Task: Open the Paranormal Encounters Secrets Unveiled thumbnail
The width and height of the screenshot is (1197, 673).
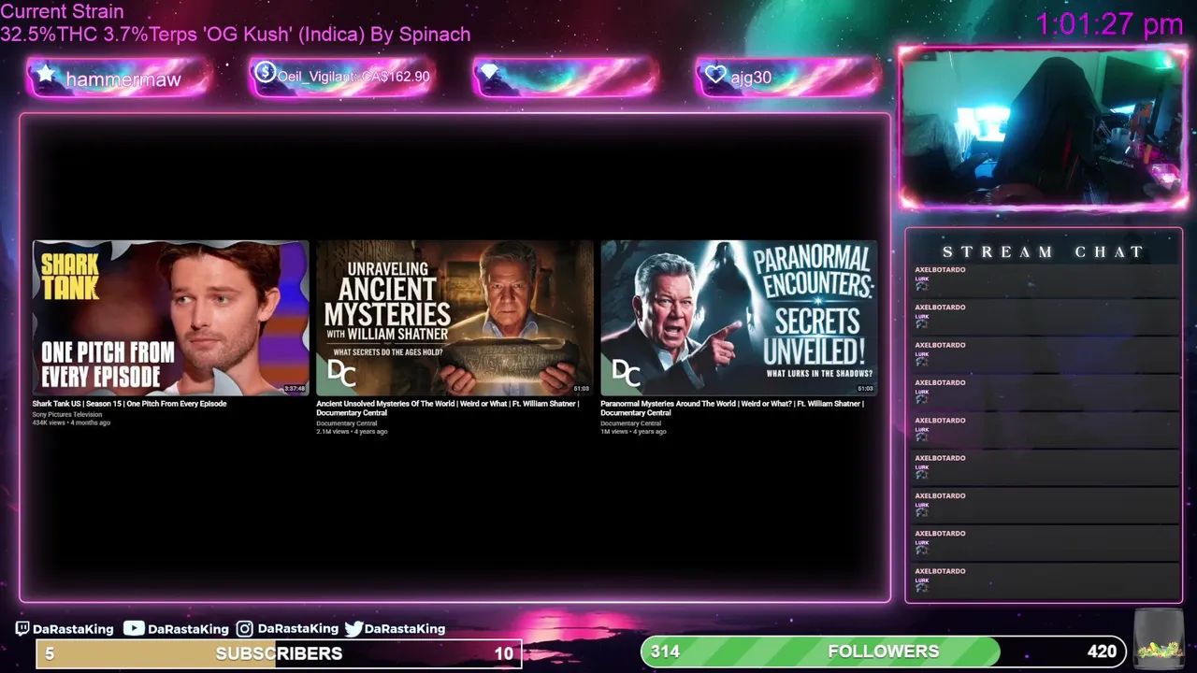Action: pyautogui.click(x=739, y=318)
